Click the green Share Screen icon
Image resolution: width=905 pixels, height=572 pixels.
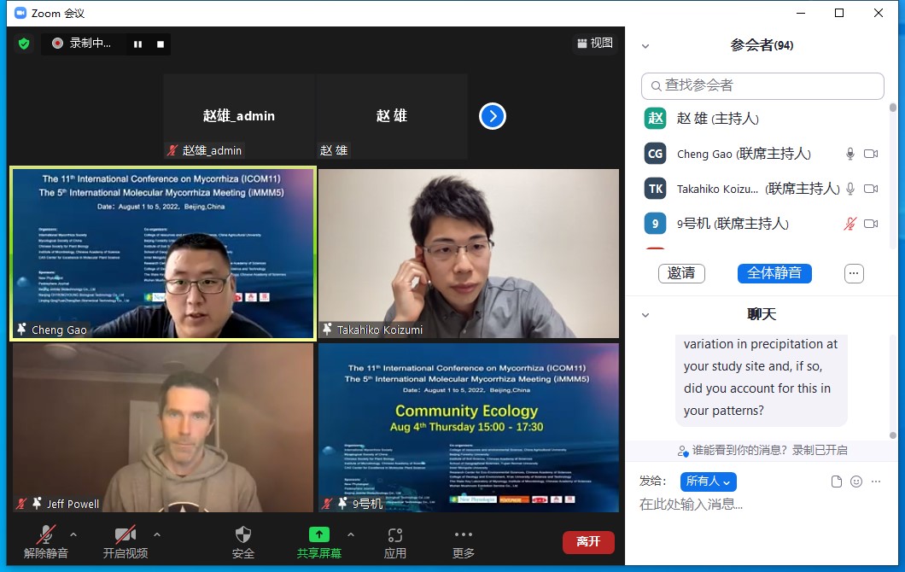point(318,534)
